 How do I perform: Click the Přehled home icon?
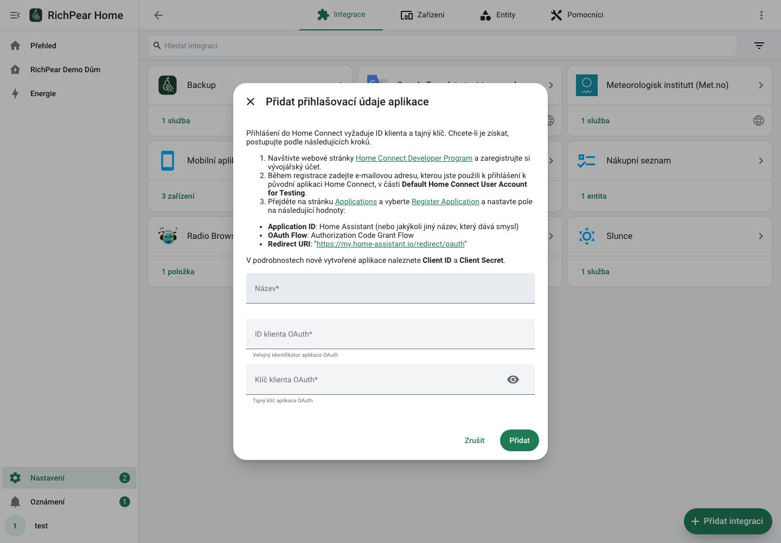(15, 46)
